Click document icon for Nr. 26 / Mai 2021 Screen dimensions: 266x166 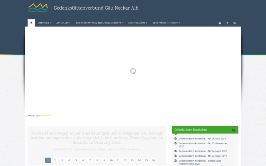point(176,139)
